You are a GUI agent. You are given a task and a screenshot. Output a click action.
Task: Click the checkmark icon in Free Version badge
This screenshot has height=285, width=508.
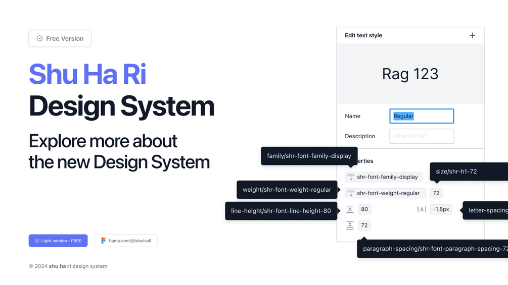coord(39,38)
